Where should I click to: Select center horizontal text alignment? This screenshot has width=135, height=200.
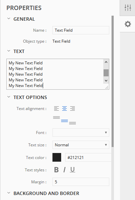(64, 109)
